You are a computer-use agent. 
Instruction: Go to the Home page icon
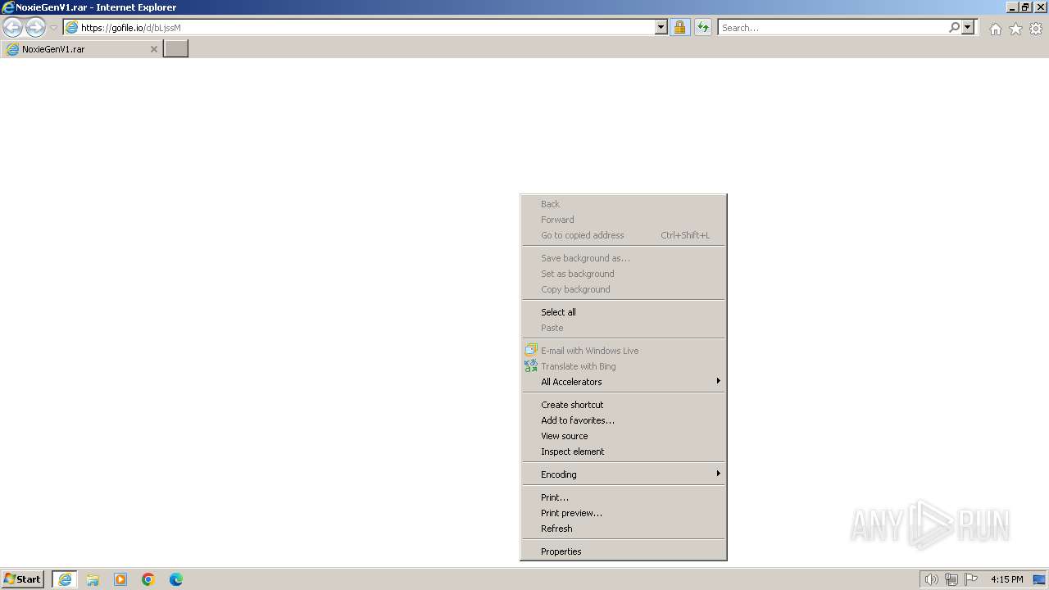point(995,29)
